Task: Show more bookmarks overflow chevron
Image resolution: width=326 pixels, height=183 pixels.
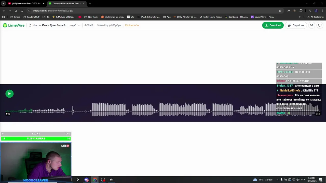Action: click(x=300, y=17)
